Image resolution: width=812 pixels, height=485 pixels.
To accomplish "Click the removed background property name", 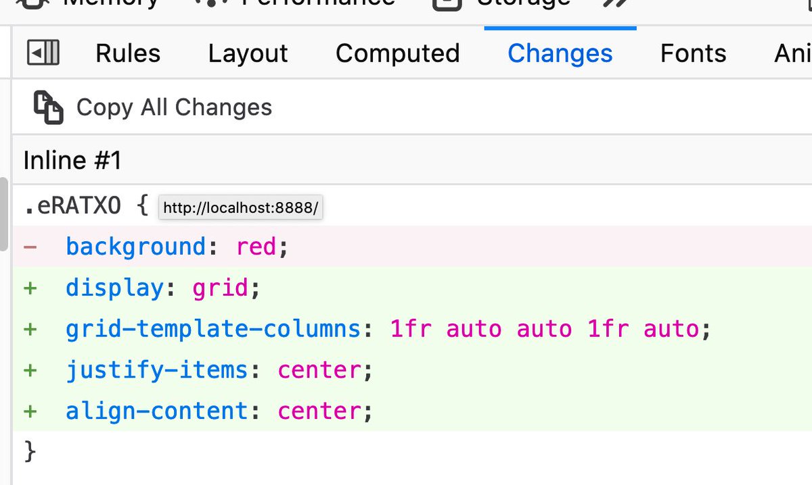I will (135, 247).
